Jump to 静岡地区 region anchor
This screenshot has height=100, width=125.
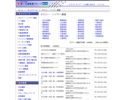click(81, 29)
